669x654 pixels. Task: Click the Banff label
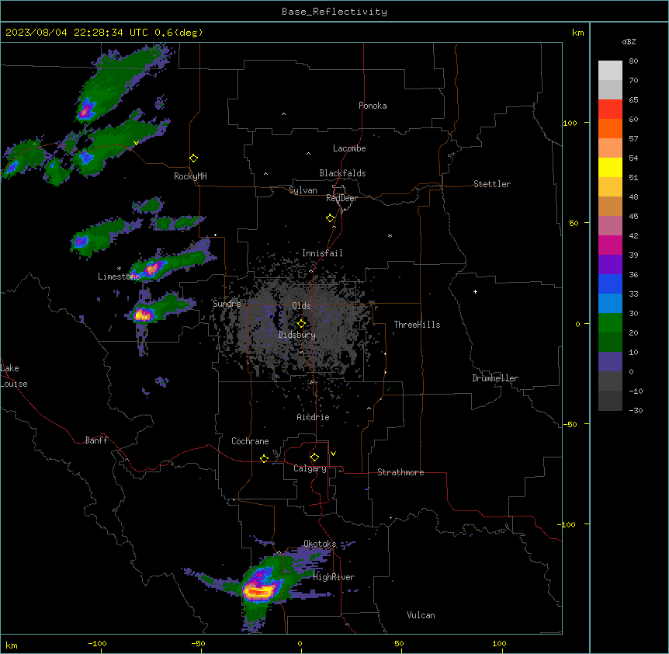click(x=96, y=440)
